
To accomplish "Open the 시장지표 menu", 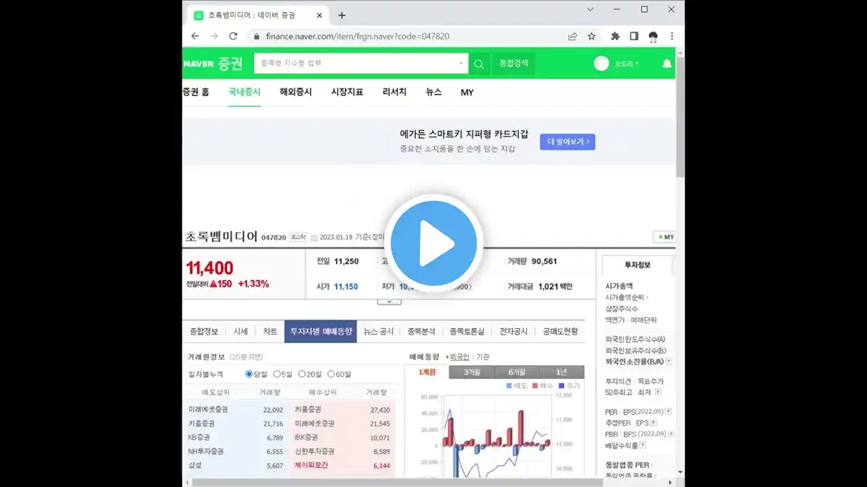I will click(x=347, y=92).
